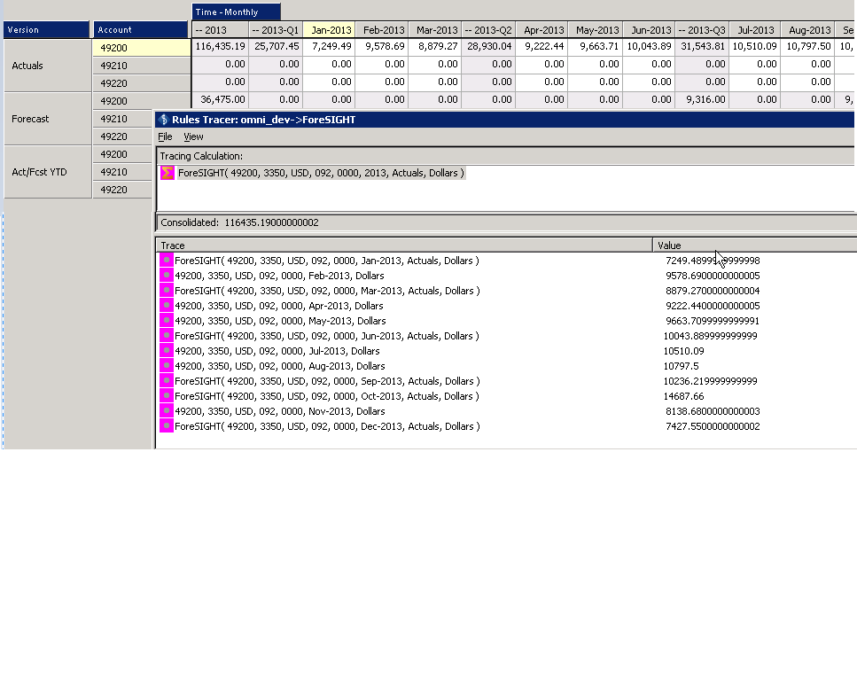The image size is (857, 678).
Task: Select the Time - Monthly dimension tab
Action: coord(236,12)
